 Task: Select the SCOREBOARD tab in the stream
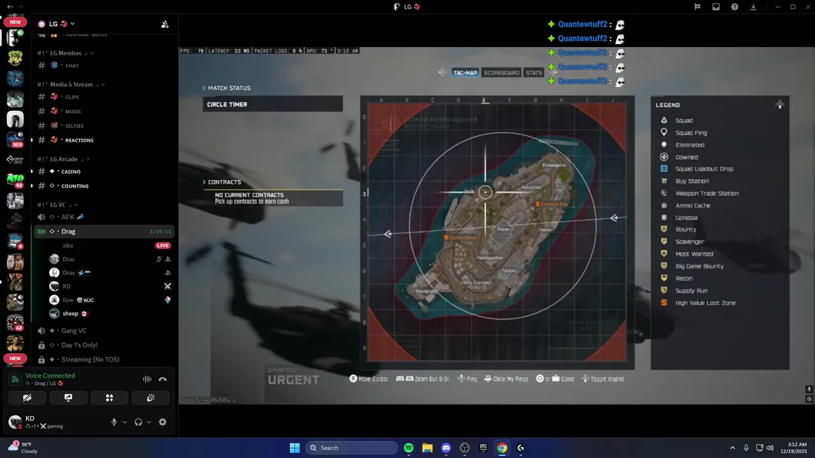coord(502,73)
